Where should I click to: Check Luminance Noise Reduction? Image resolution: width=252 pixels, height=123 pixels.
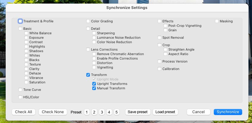pos(94,38)
